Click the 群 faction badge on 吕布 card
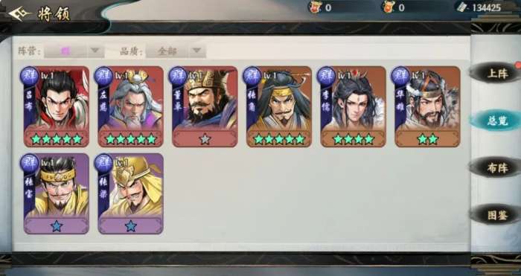Viewport: 521px width, 276px height. coord(30,76)
